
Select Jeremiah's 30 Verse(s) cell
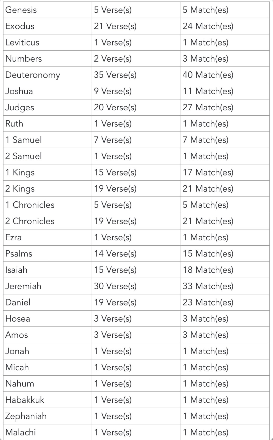[x=115, y=286]
